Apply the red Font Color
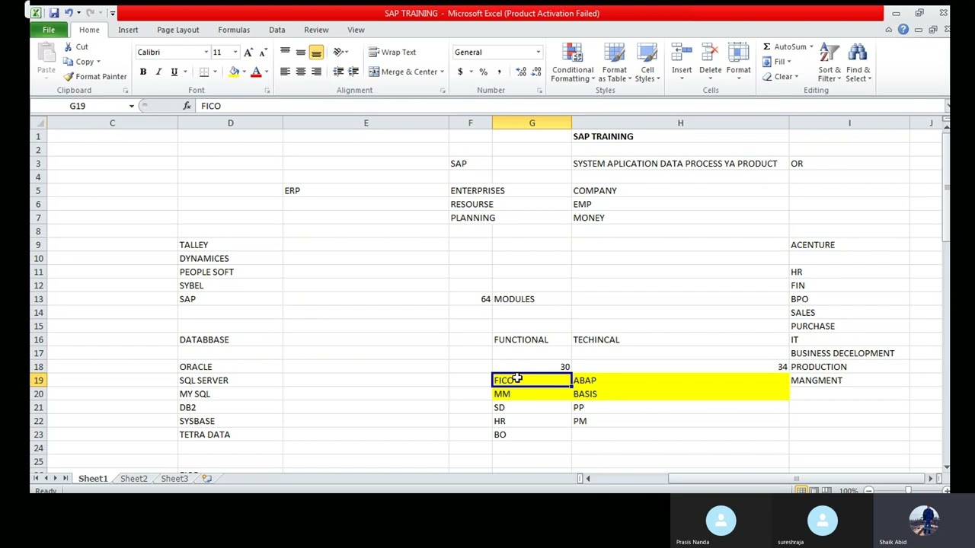 [x=256, y=72]
